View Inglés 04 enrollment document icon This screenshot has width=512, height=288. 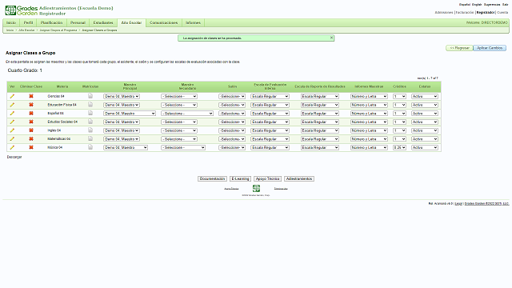[90, 130]
